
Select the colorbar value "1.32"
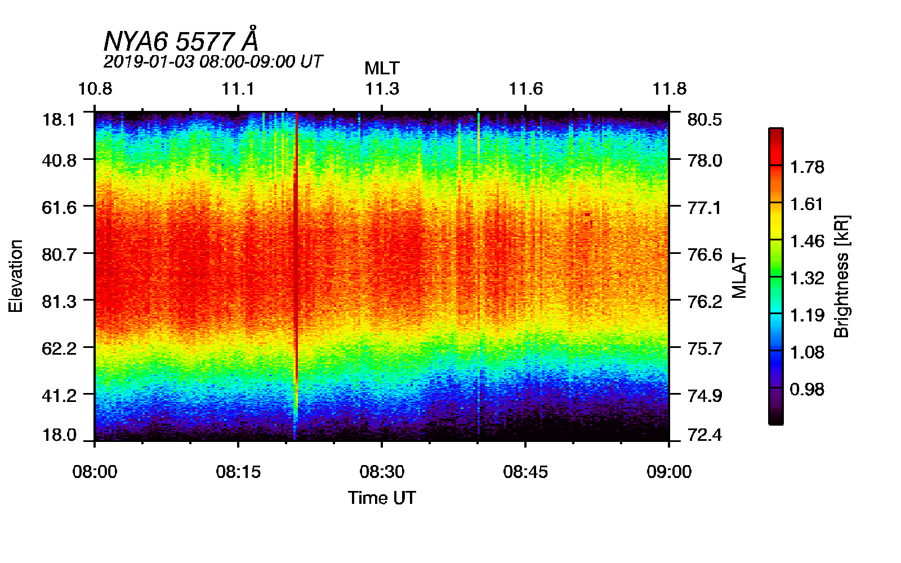tap(807, 278)
